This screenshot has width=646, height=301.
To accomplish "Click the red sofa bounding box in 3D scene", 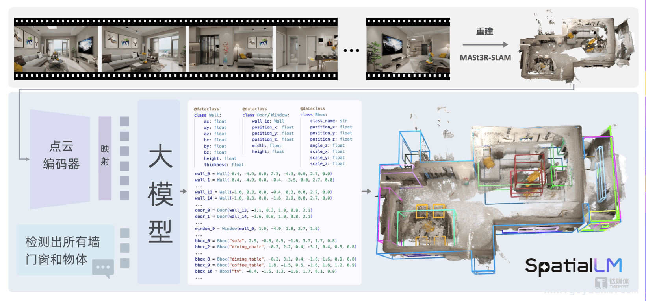I will pyautogui.click(x=528, y=175).
